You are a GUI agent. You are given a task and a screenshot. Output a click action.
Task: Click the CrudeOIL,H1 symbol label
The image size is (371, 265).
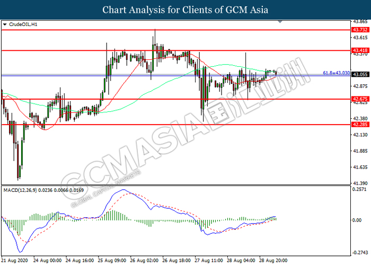point(23,24)
